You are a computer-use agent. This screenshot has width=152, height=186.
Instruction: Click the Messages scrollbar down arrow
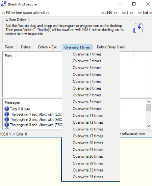[x=149, y=126]
